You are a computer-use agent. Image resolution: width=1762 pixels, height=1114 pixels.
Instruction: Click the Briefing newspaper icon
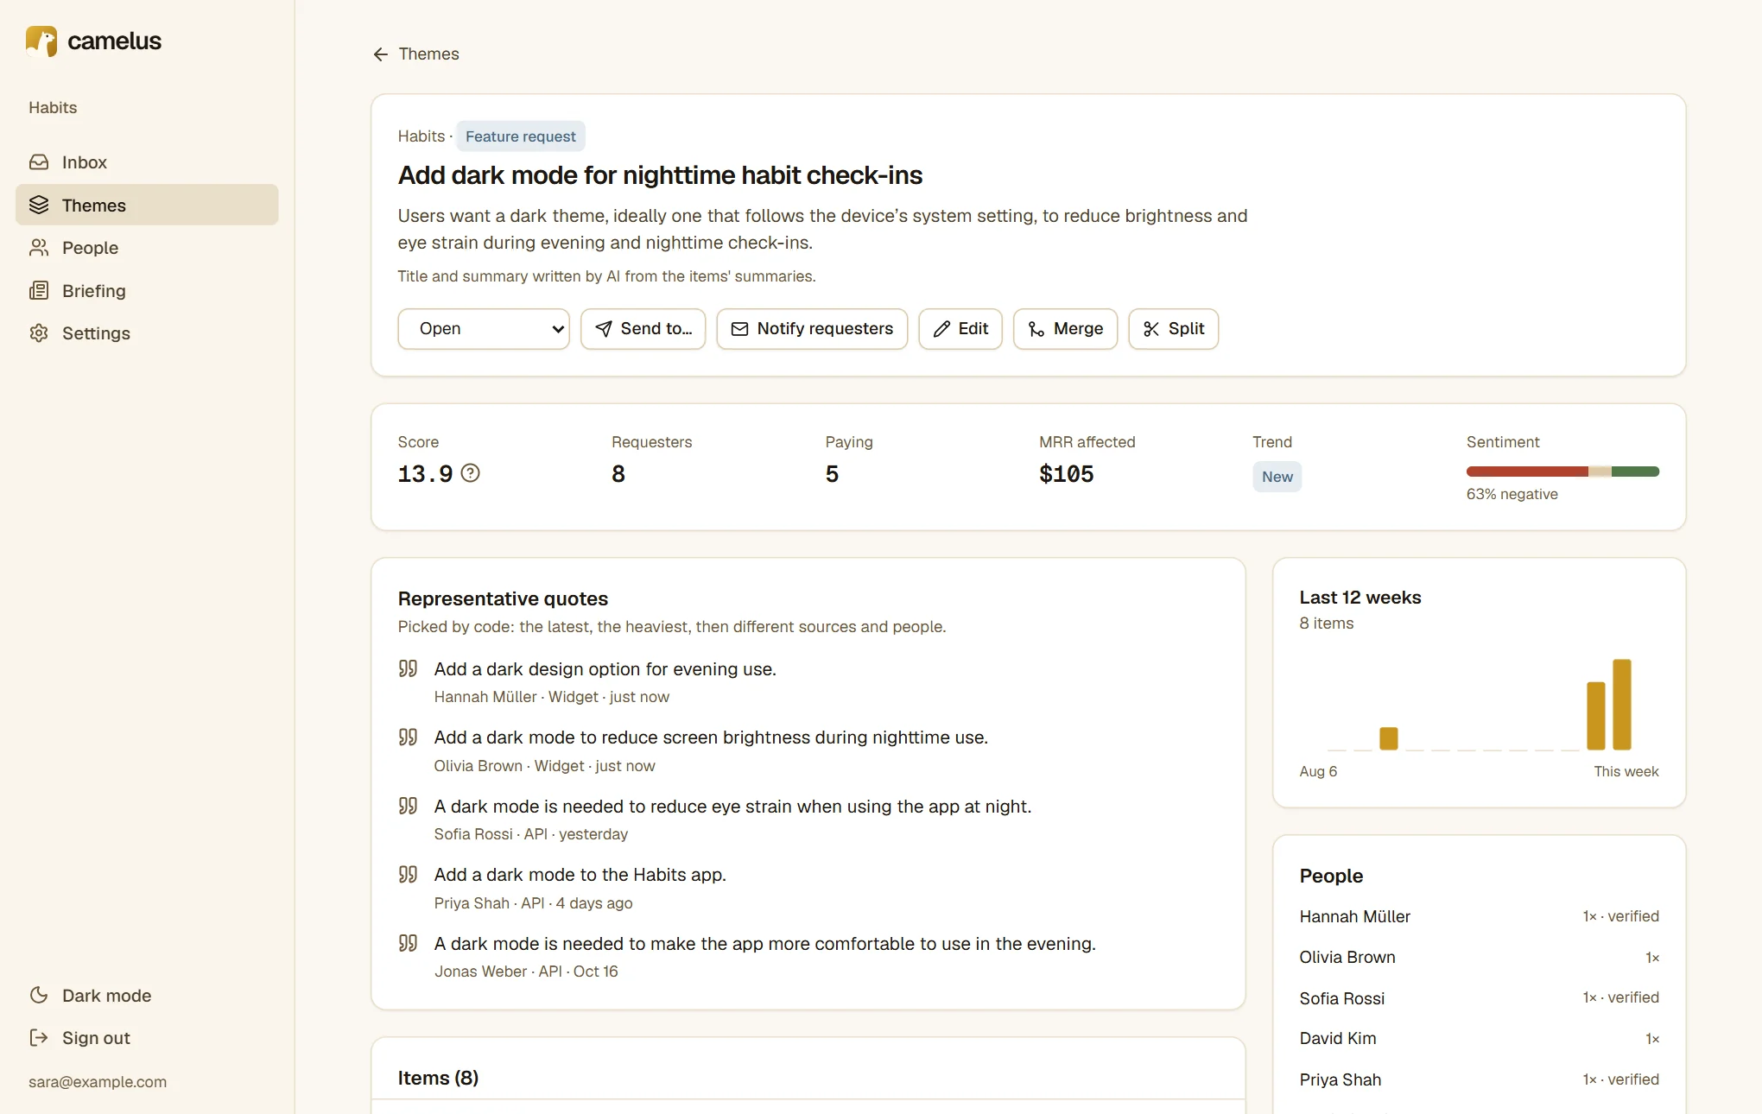(x=39, y=290)
